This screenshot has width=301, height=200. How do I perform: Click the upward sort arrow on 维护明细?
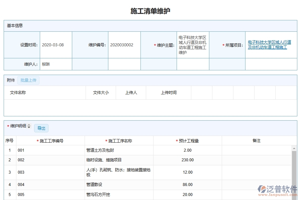click(x=29, y=125)
